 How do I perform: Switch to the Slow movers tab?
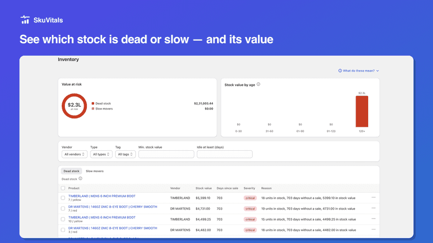click(x=95, y=171)
